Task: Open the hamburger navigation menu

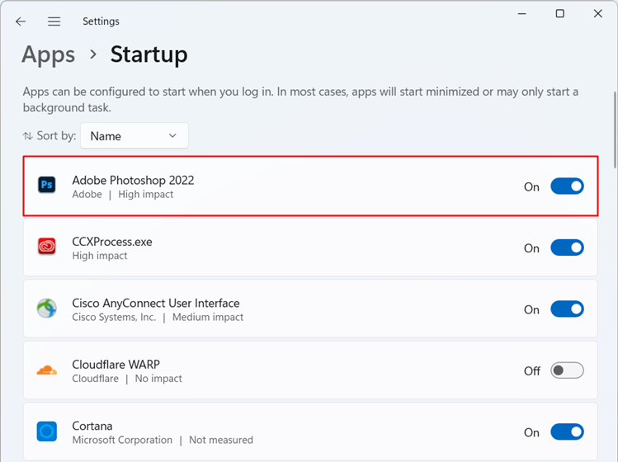Action: 54,21
